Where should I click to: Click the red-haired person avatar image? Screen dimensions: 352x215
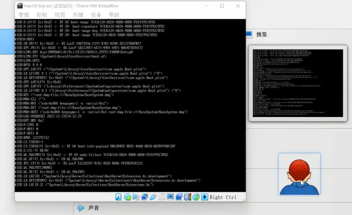(x=299, y=174)
